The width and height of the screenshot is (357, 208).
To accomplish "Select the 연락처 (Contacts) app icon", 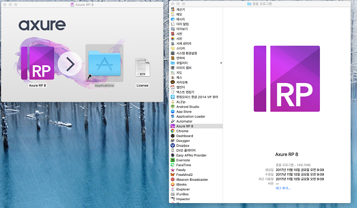I will point(173,58).
